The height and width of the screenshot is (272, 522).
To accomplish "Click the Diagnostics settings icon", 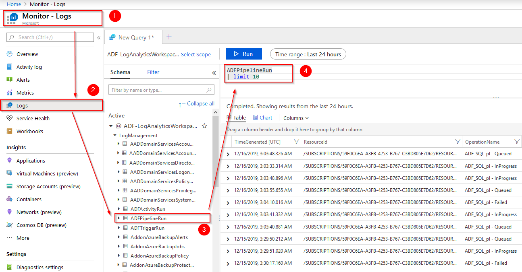I will (10, 267).
